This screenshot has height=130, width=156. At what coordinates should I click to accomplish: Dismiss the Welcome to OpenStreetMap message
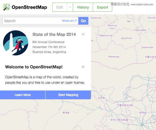[83, 67]
